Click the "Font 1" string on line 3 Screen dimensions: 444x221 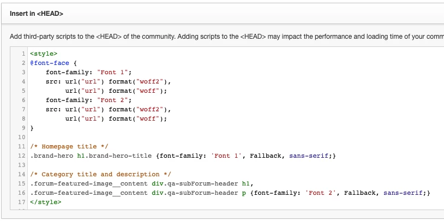point(112,72)
